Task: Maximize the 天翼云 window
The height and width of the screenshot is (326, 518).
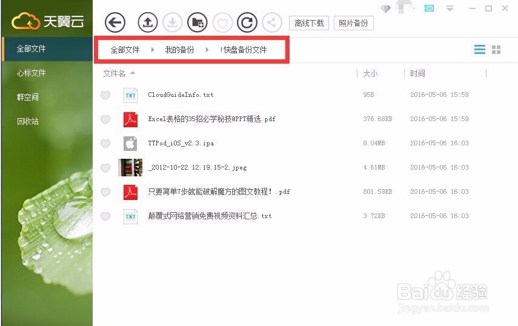Action: [488, 8]
